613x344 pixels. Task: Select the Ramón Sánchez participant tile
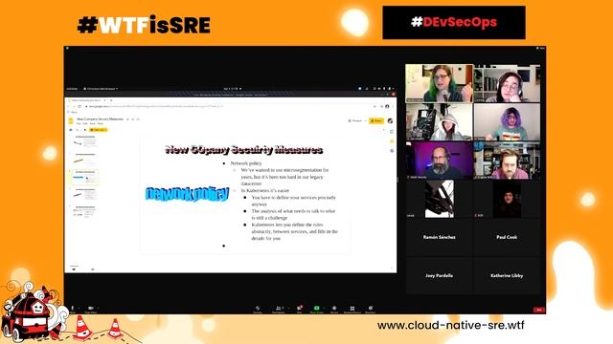point(439,237)
